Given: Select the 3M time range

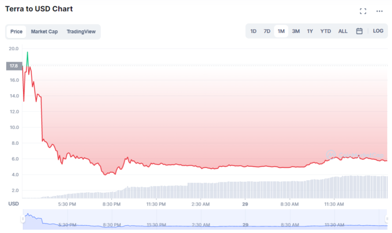Looking at the screenshot, I should [296, 31].
